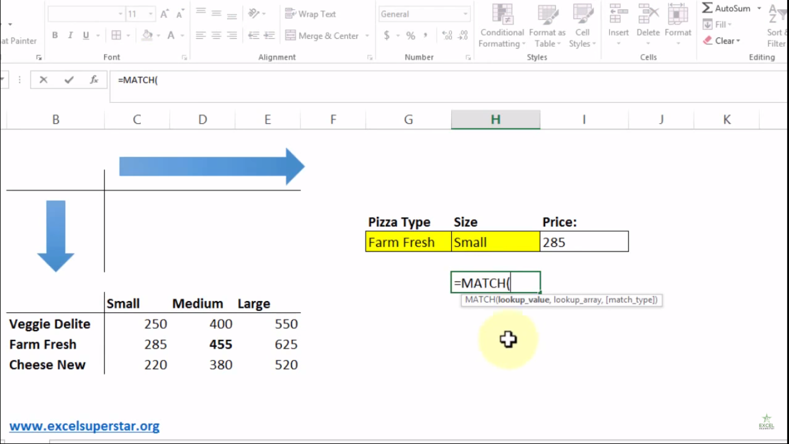Screen dimensions: 789x444
Task: Center text horizontally in Alignment group
Action: pos(217,36)
